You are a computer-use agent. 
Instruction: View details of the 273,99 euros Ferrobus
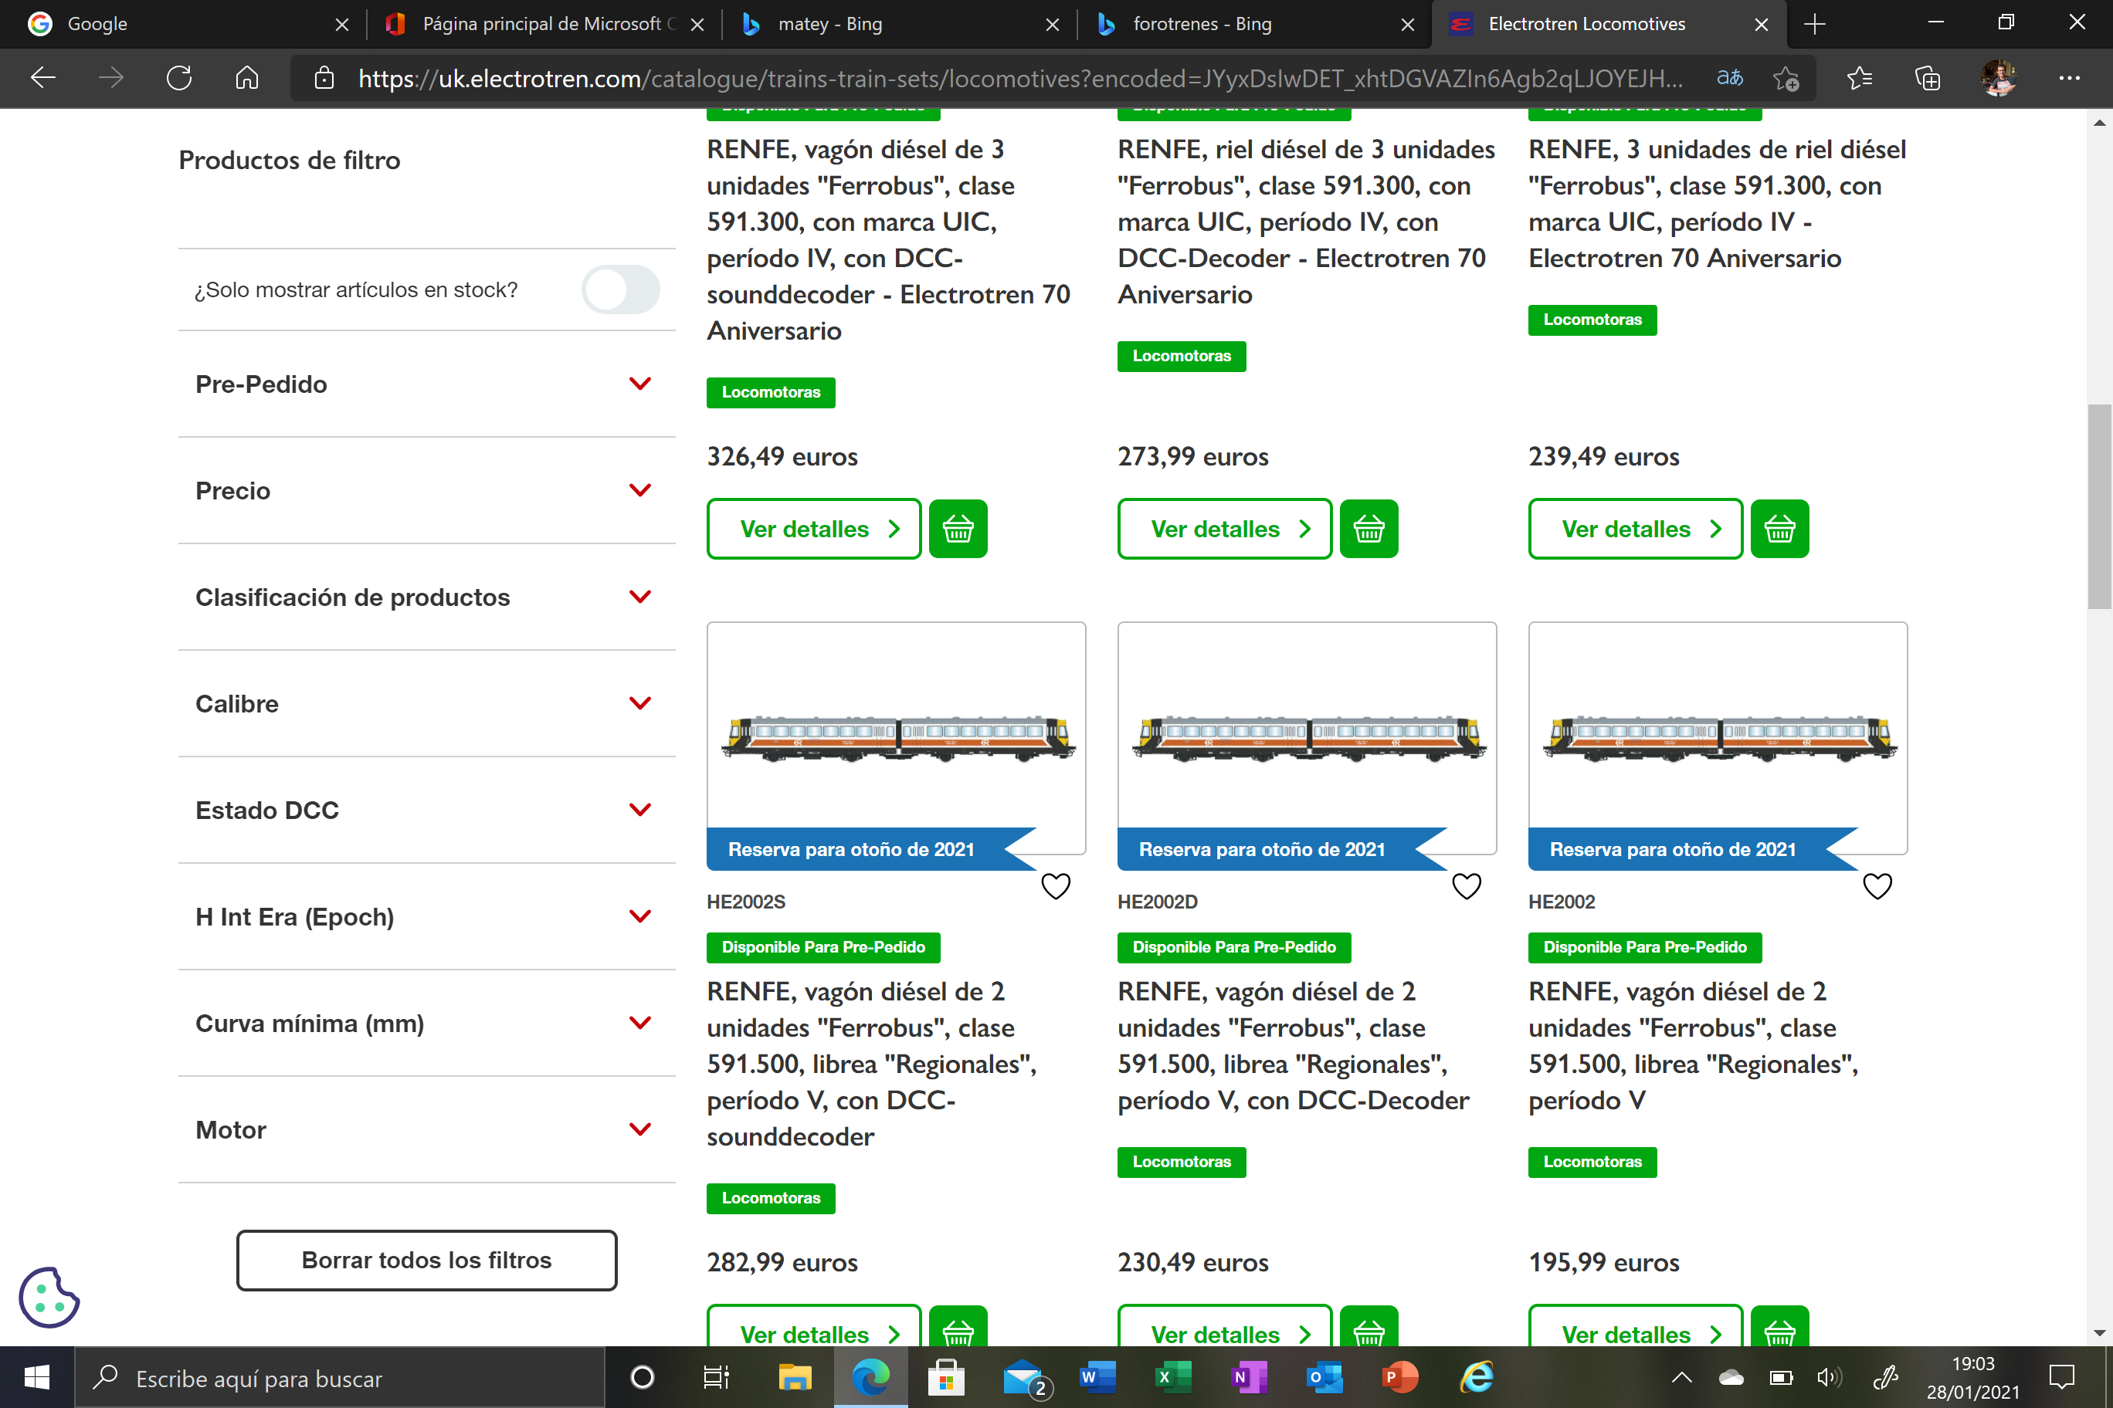pos(1225,529)
